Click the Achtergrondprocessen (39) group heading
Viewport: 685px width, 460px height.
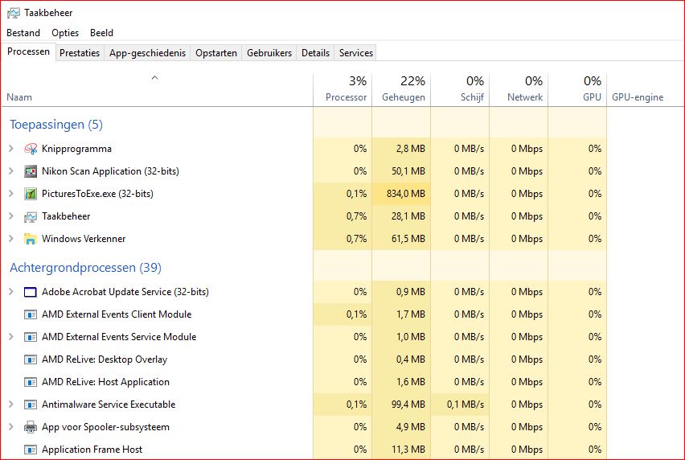pos(85,267)
